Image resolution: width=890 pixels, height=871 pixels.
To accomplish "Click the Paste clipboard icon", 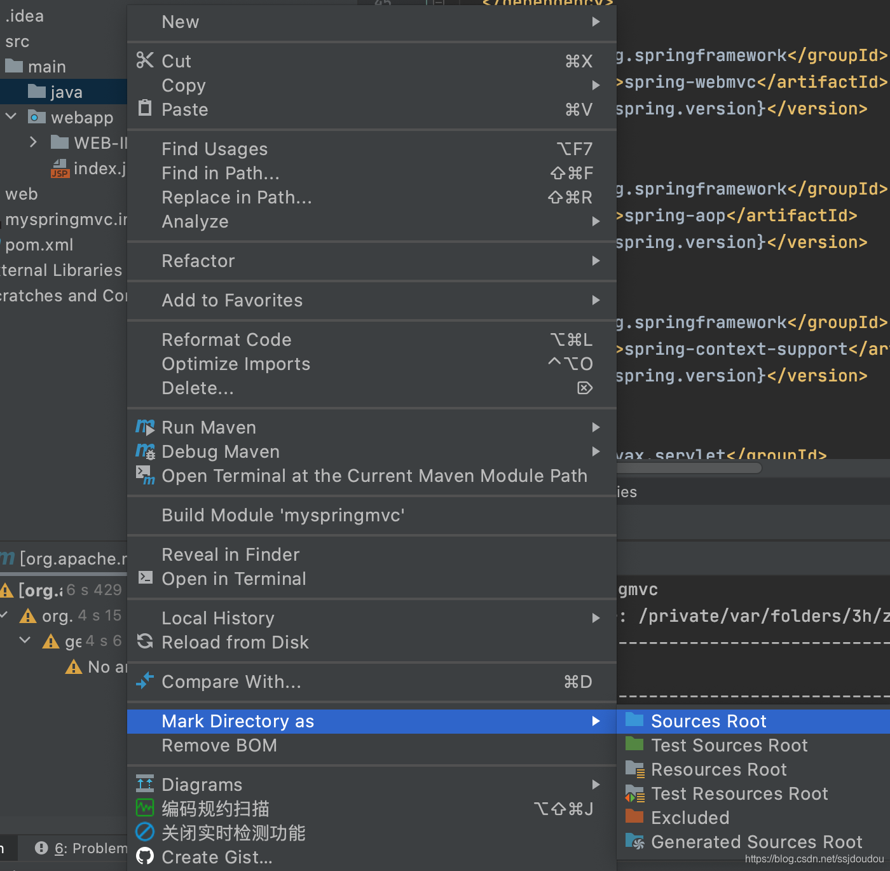I will coord(145,108).
